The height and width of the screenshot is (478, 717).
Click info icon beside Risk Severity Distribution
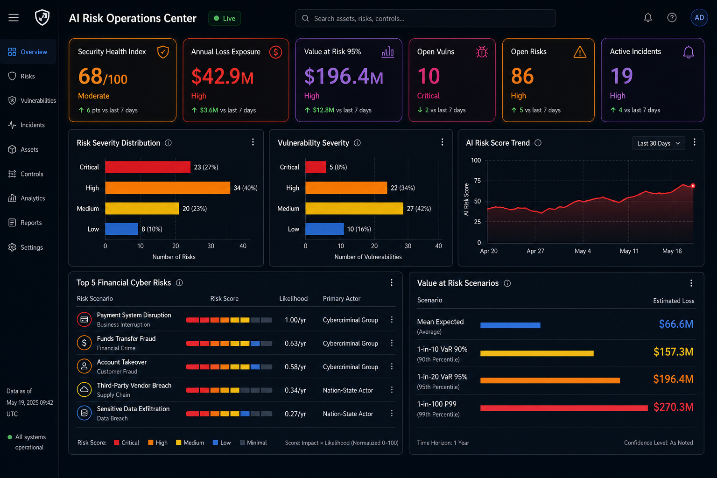[x=169, y=143]
